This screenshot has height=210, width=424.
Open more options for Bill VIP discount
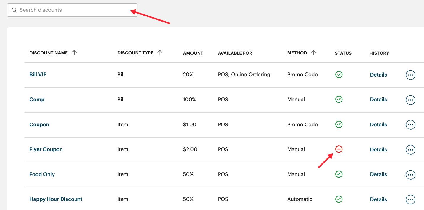click(x=410, y=75)
